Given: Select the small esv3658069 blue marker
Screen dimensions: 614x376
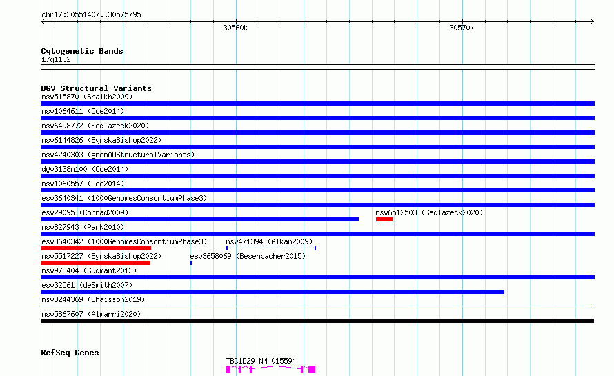Looking at the screenshot, I should [x=191, y=263].
